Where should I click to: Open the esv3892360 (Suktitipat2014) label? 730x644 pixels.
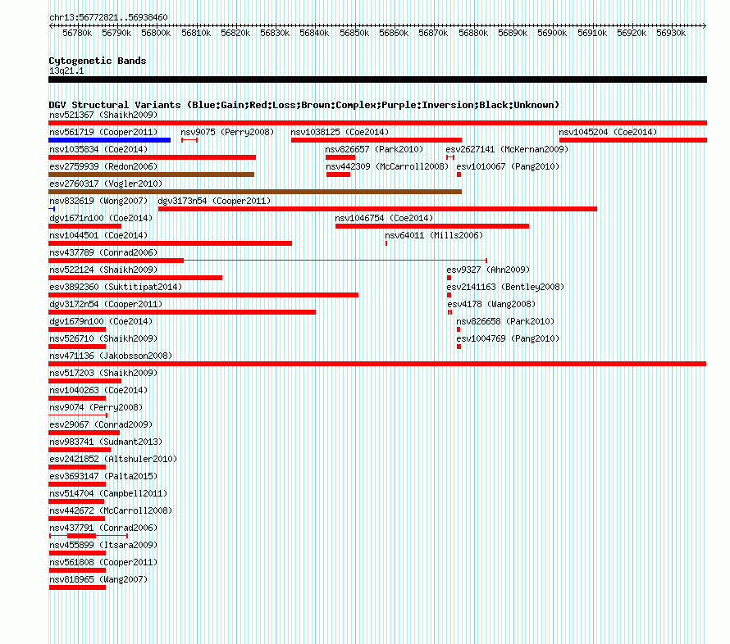click(116, 287)
